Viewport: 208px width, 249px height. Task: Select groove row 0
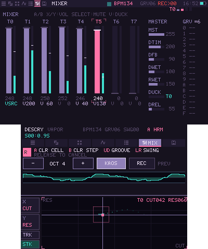point(189,28)
